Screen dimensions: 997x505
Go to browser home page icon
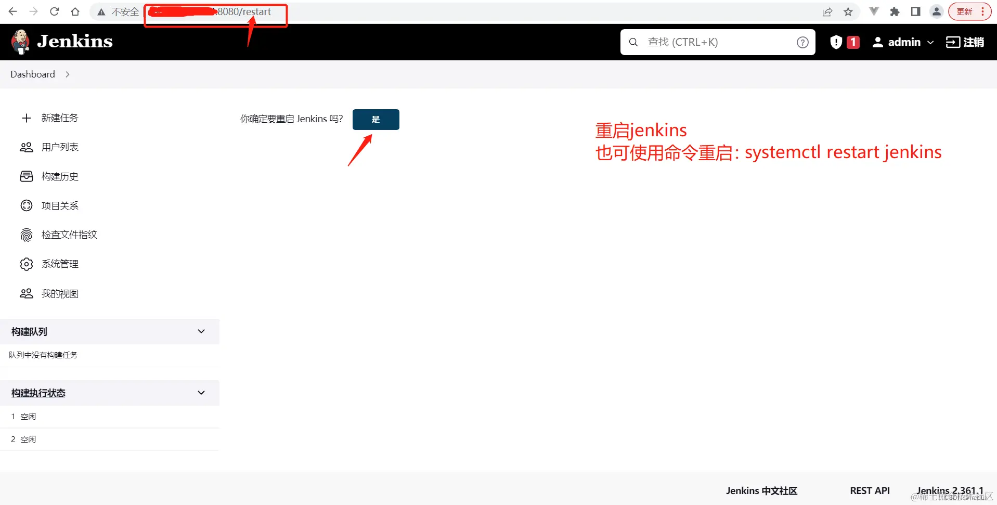click(x=75, y=11)
